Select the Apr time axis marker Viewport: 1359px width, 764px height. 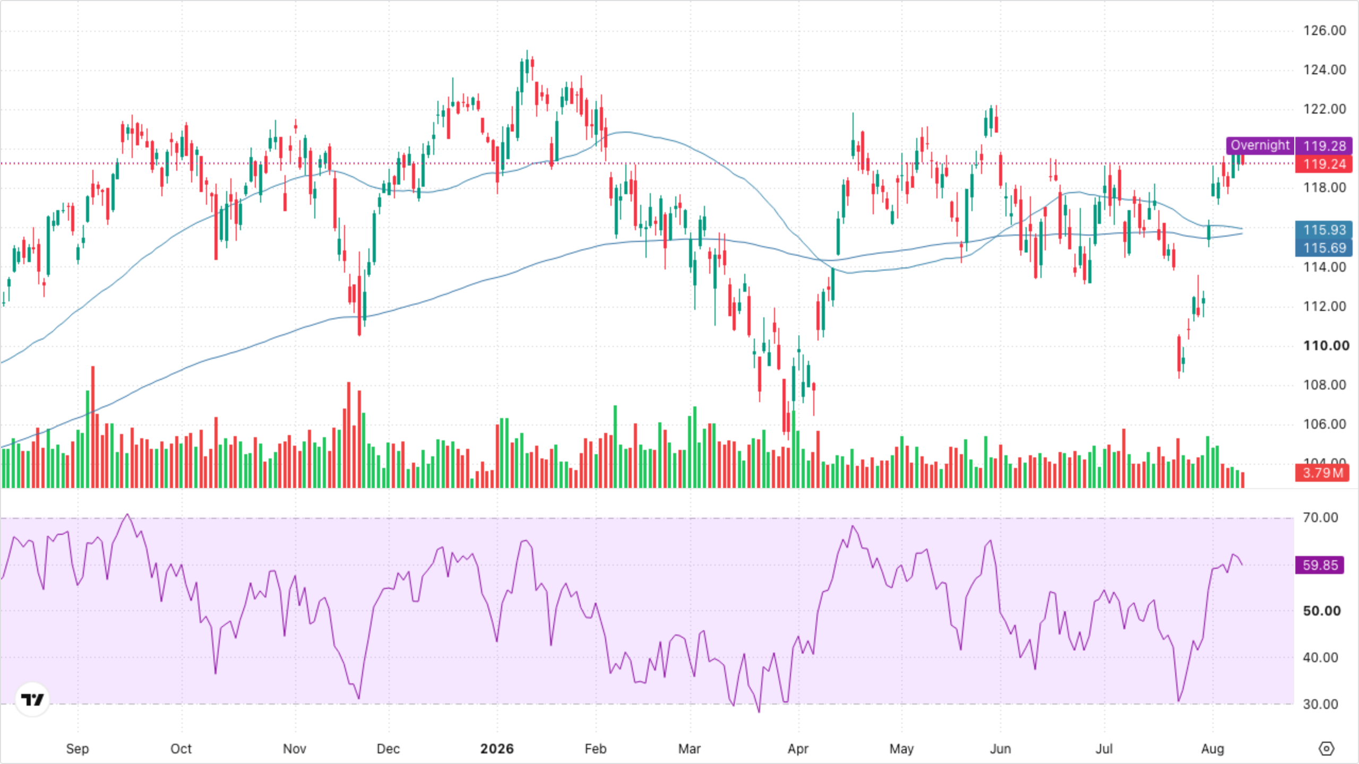point(798,749)
